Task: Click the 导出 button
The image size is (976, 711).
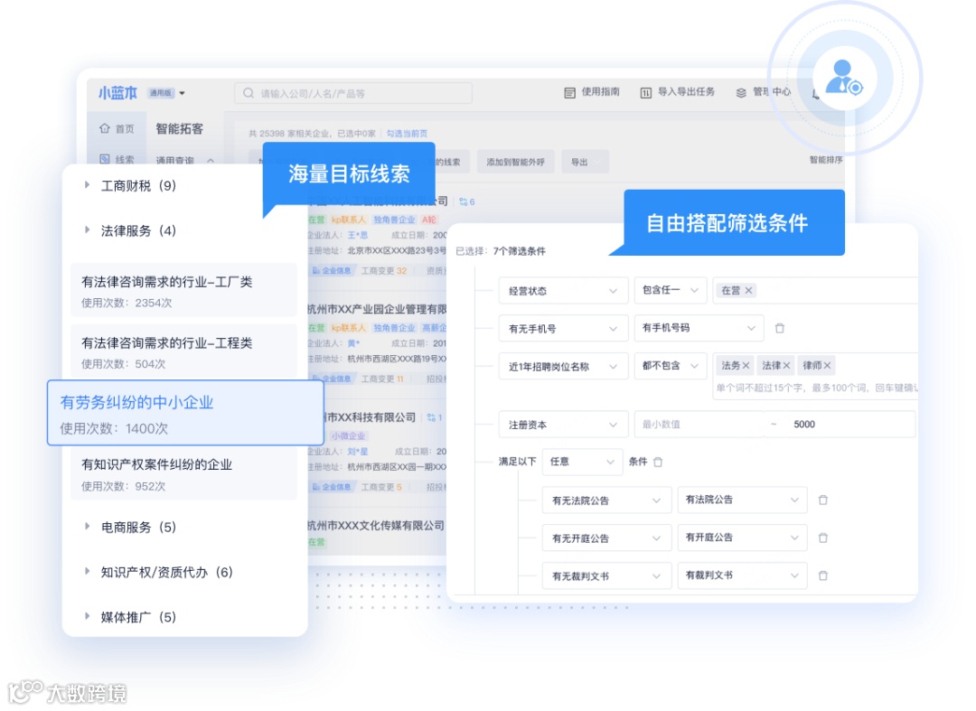Action: pyautogui.click(x=585, y=162)
